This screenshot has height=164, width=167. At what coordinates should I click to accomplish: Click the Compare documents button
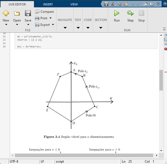pyautogui.click(x=45, y=11)
